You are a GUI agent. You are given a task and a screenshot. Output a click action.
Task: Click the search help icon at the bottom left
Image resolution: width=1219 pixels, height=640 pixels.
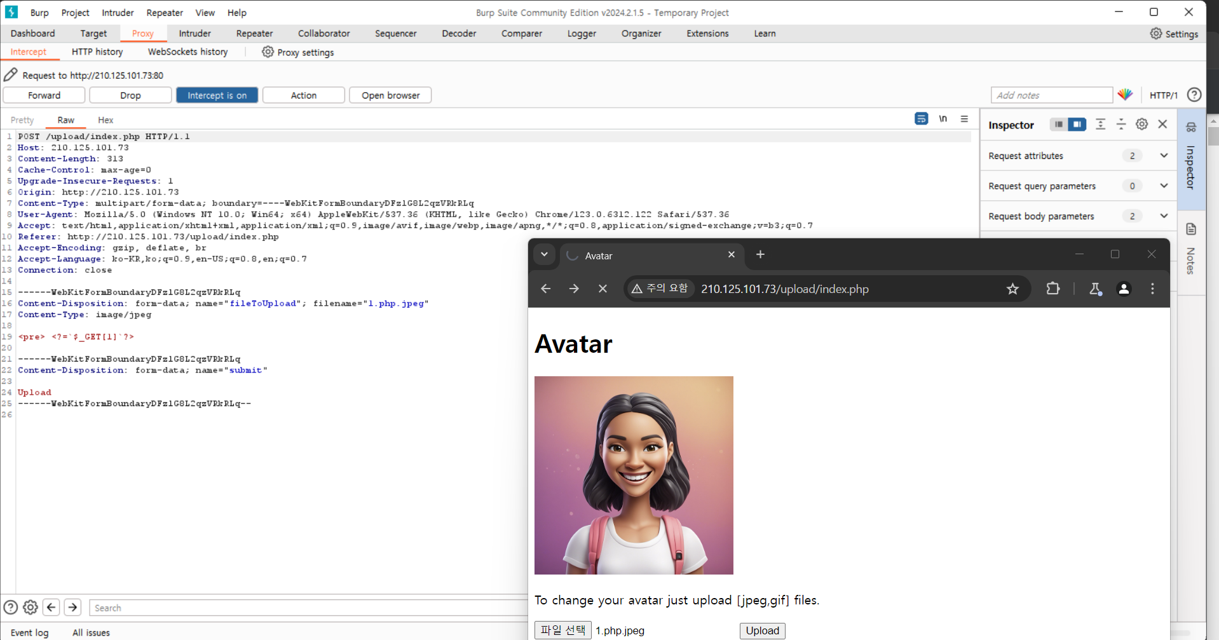coord(10,608)
